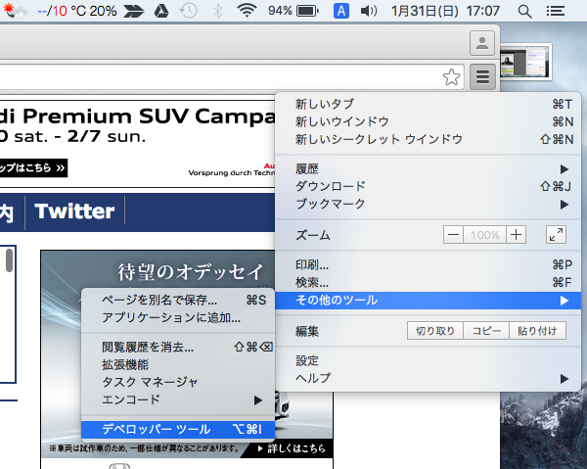Screen dimensions: 587x469
Task: Click the 94% battery percentage text
Action: tap(280, 11)
